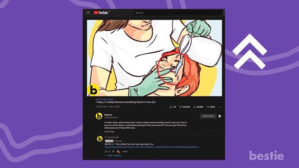
Task: Click the 'Pinned by Bestie' label
Action: [x=112, y=137]
